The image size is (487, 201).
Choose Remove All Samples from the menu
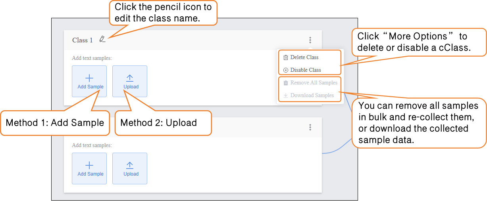(314, 83)
